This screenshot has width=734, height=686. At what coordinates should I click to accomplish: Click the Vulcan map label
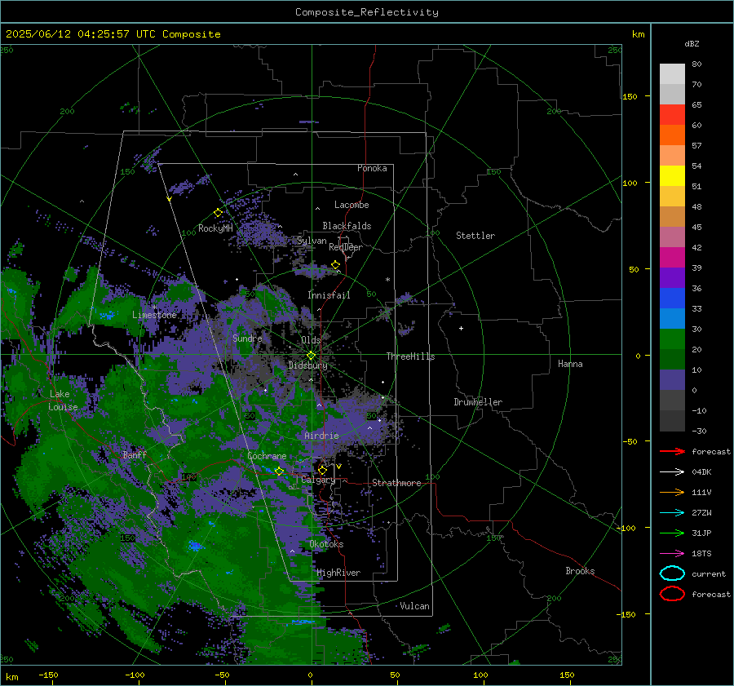(x=415, y=606)
